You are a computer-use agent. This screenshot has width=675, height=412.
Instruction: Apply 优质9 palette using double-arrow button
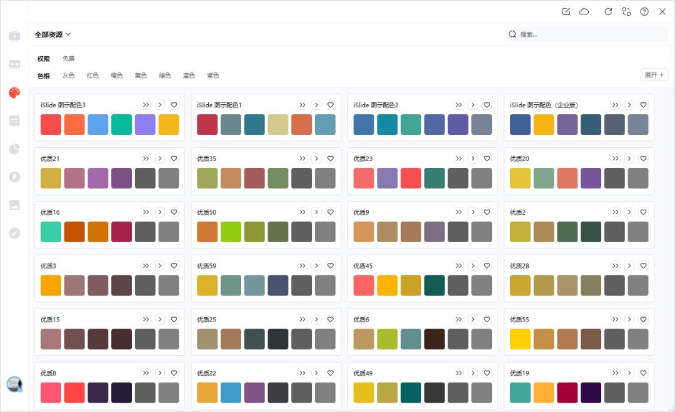(459, 212)
